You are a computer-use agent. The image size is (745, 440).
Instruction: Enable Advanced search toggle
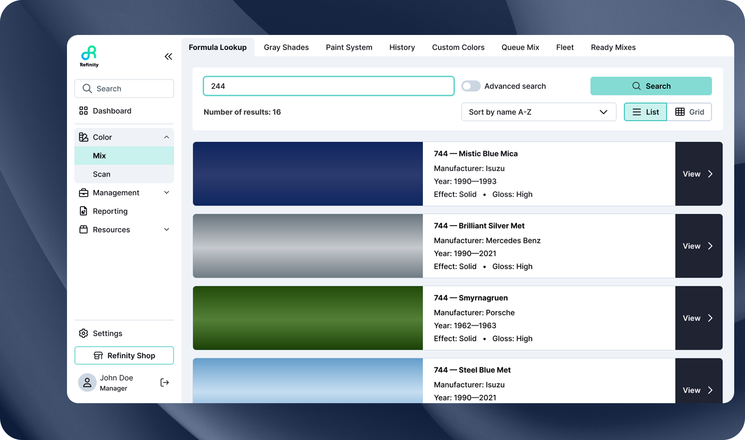471,86
